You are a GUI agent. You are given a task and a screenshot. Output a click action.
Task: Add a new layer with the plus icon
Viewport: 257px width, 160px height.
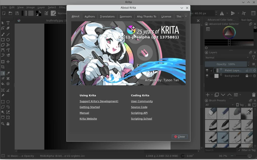(x=208, y=95)
